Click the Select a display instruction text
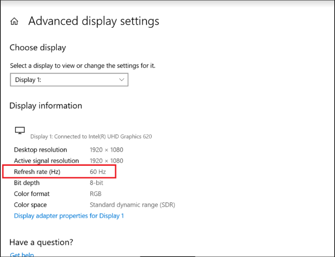 click(x=82, y=66)
